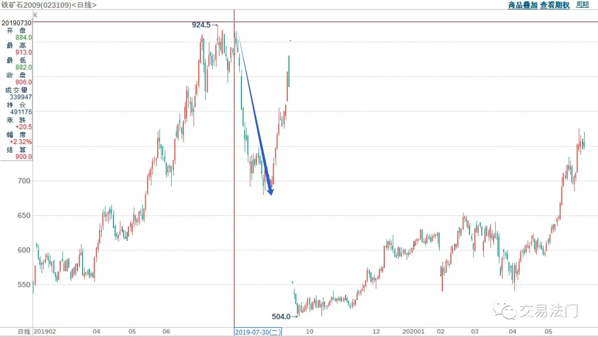Select the 结算 value 900.0

[24, 156]
